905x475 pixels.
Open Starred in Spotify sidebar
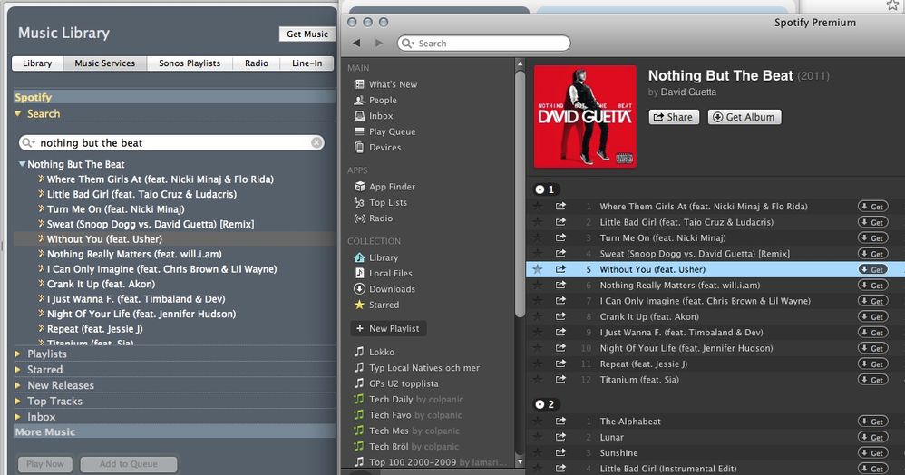376,305
